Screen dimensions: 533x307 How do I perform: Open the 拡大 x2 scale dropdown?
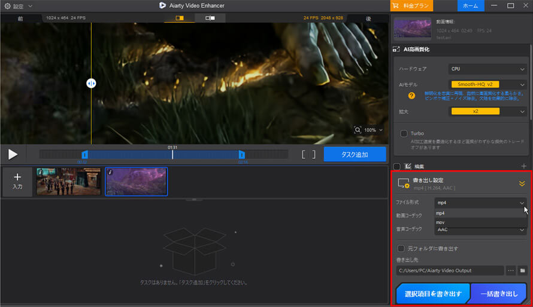[488, 112]
